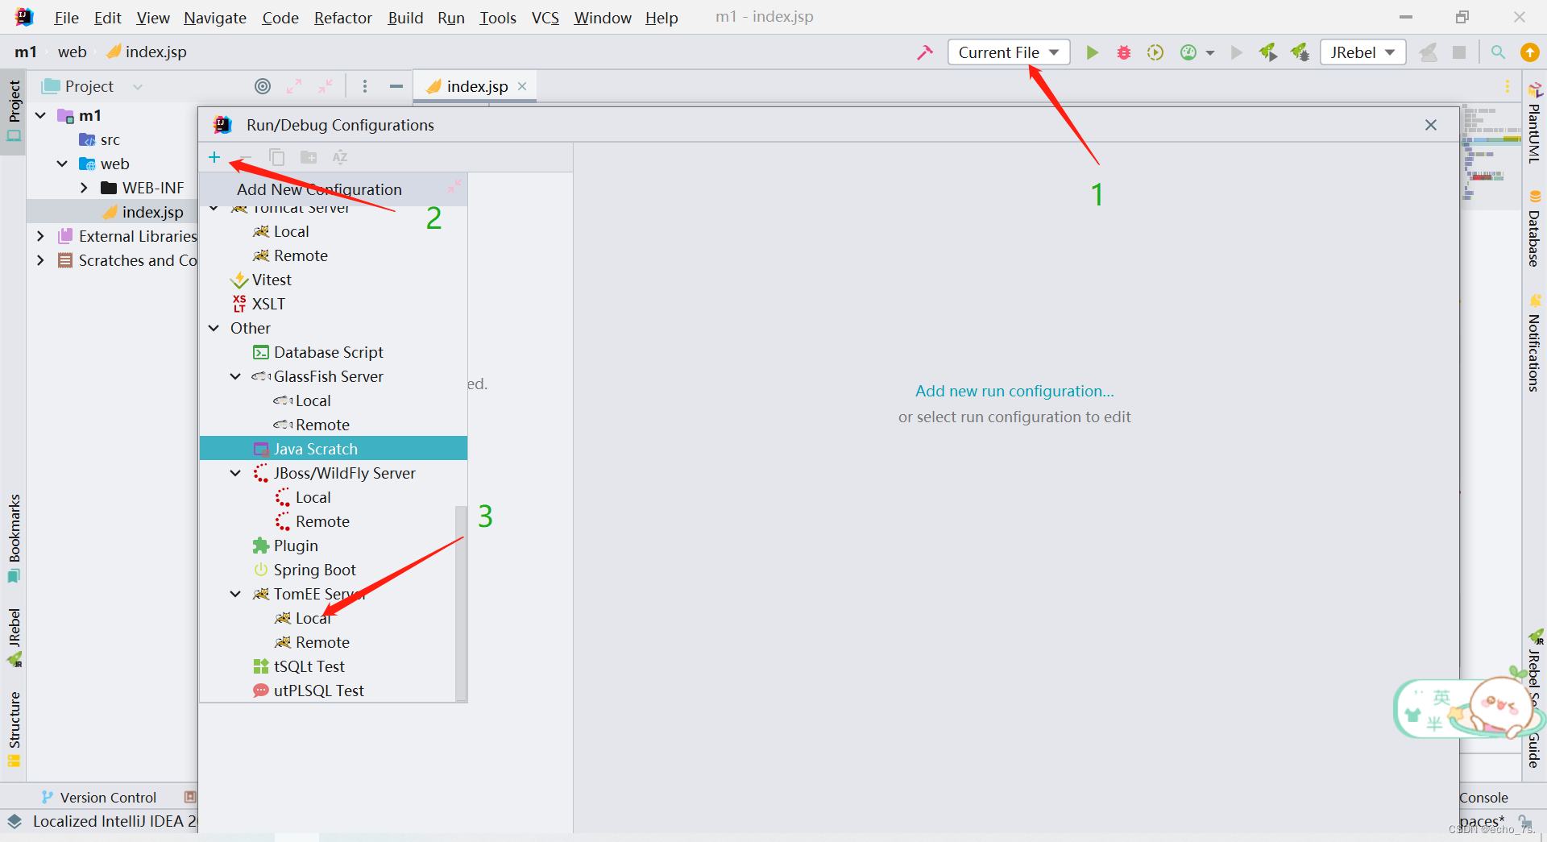Collapse the JBoss/WildFly Server group

(235, 474)
